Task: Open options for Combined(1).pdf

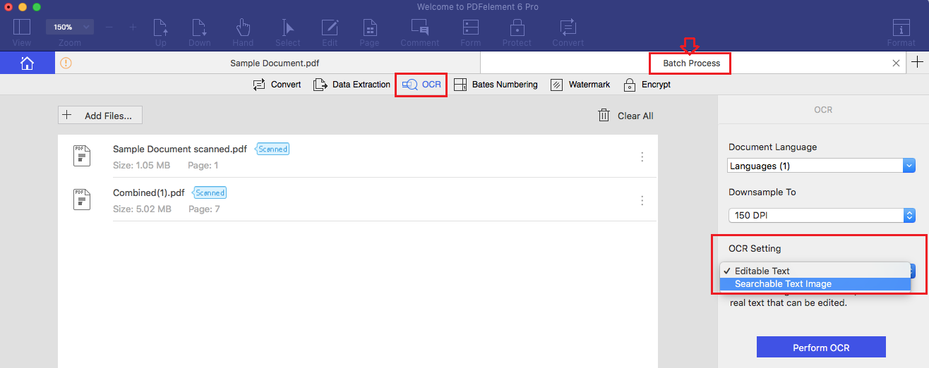Action: [642, 200]
